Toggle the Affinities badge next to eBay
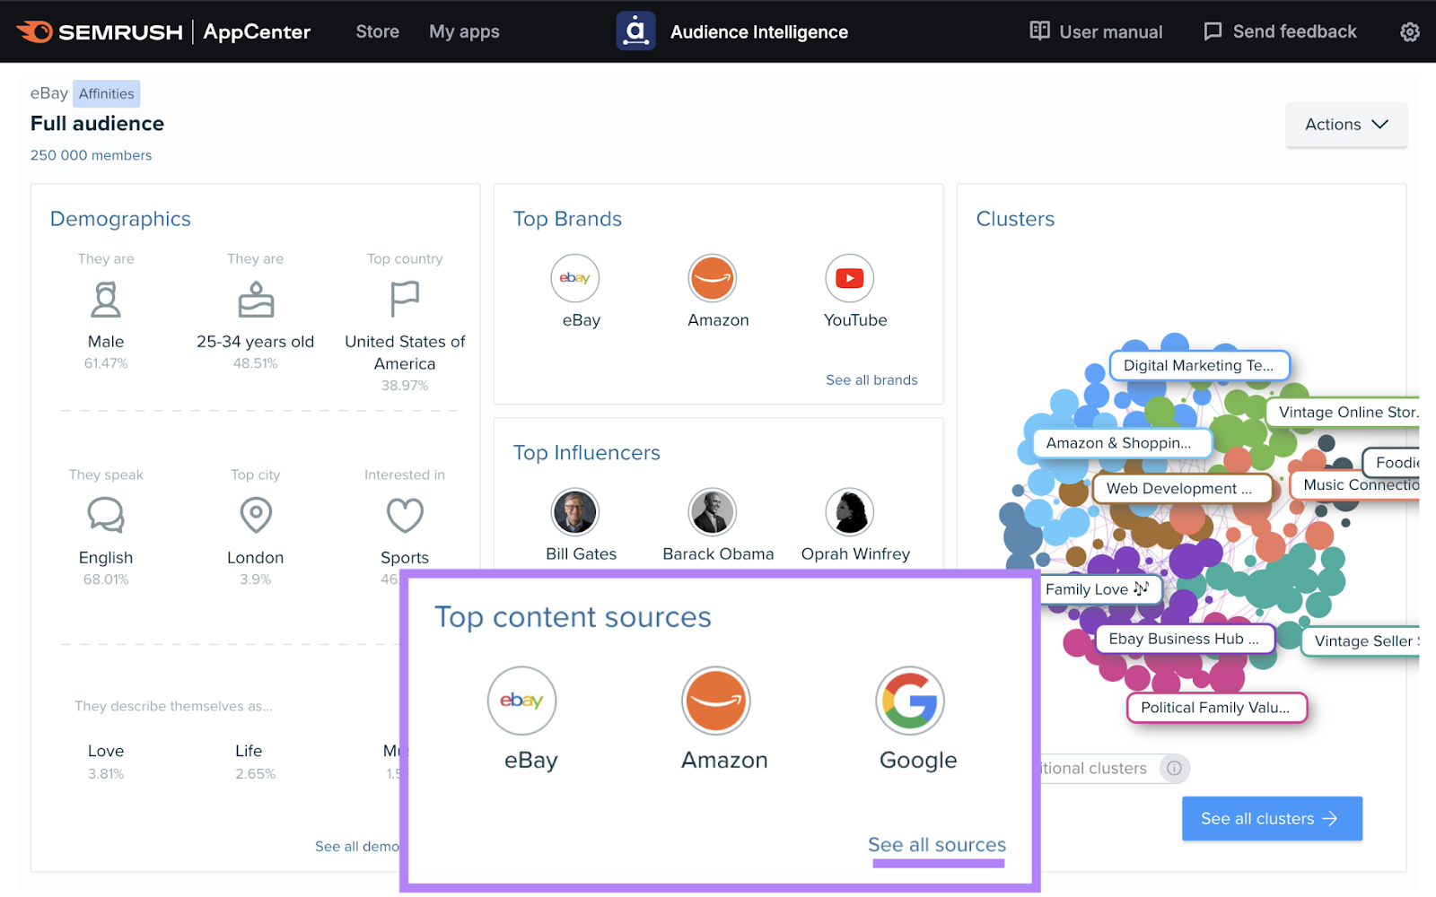Screen dimensions: 1436x897 106,93
